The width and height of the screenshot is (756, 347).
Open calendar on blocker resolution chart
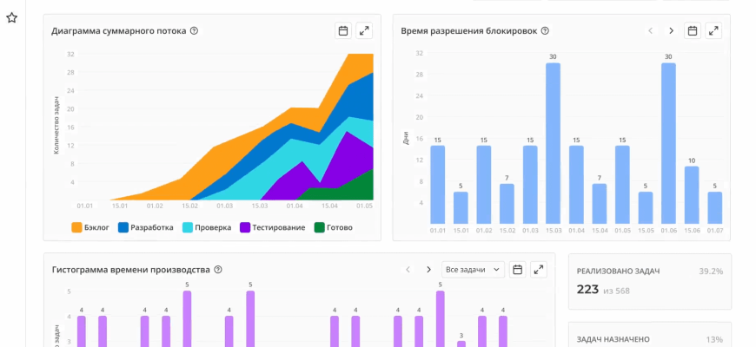(693, 31)
